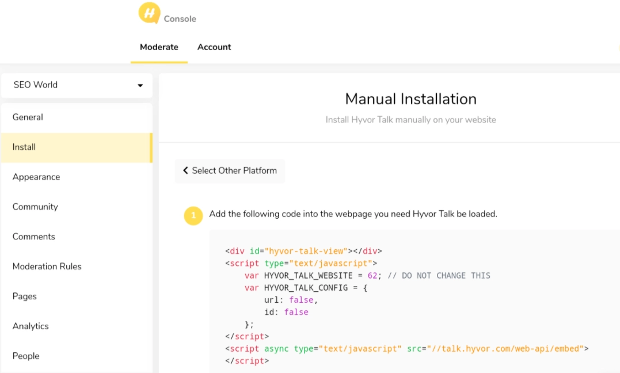Click the 'Add the following code' instruction text
620x373 pixels.
pos(353,214)
